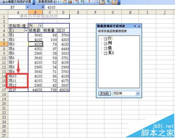Viewport: 175px width, 138px height.
Task: Open the 页1 row field dropdown in A4
Action: tap(26, 30)
